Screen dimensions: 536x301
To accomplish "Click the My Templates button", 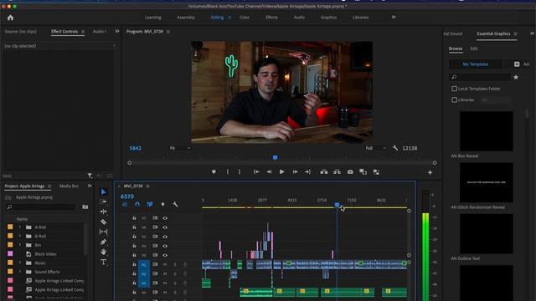I will click(476, 64).
